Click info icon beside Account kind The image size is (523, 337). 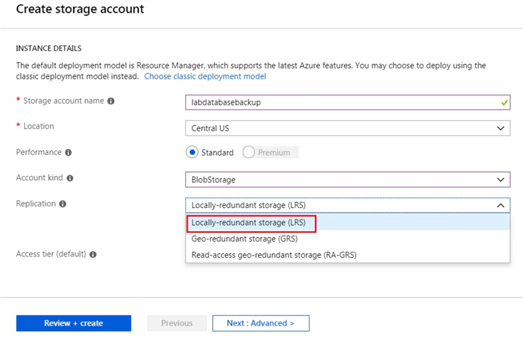[70, 178]
